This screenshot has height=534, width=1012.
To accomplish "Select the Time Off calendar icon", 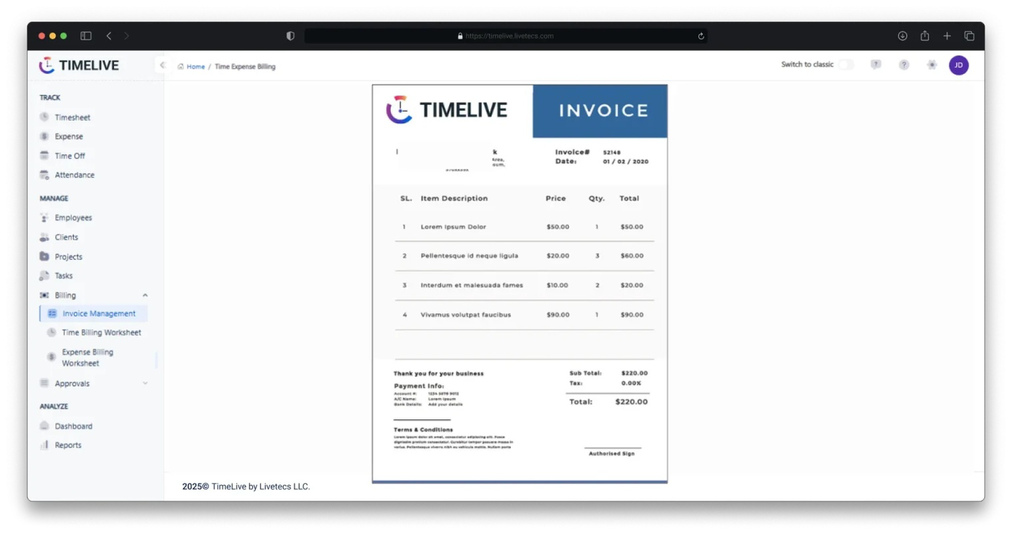I will point(44,156).
